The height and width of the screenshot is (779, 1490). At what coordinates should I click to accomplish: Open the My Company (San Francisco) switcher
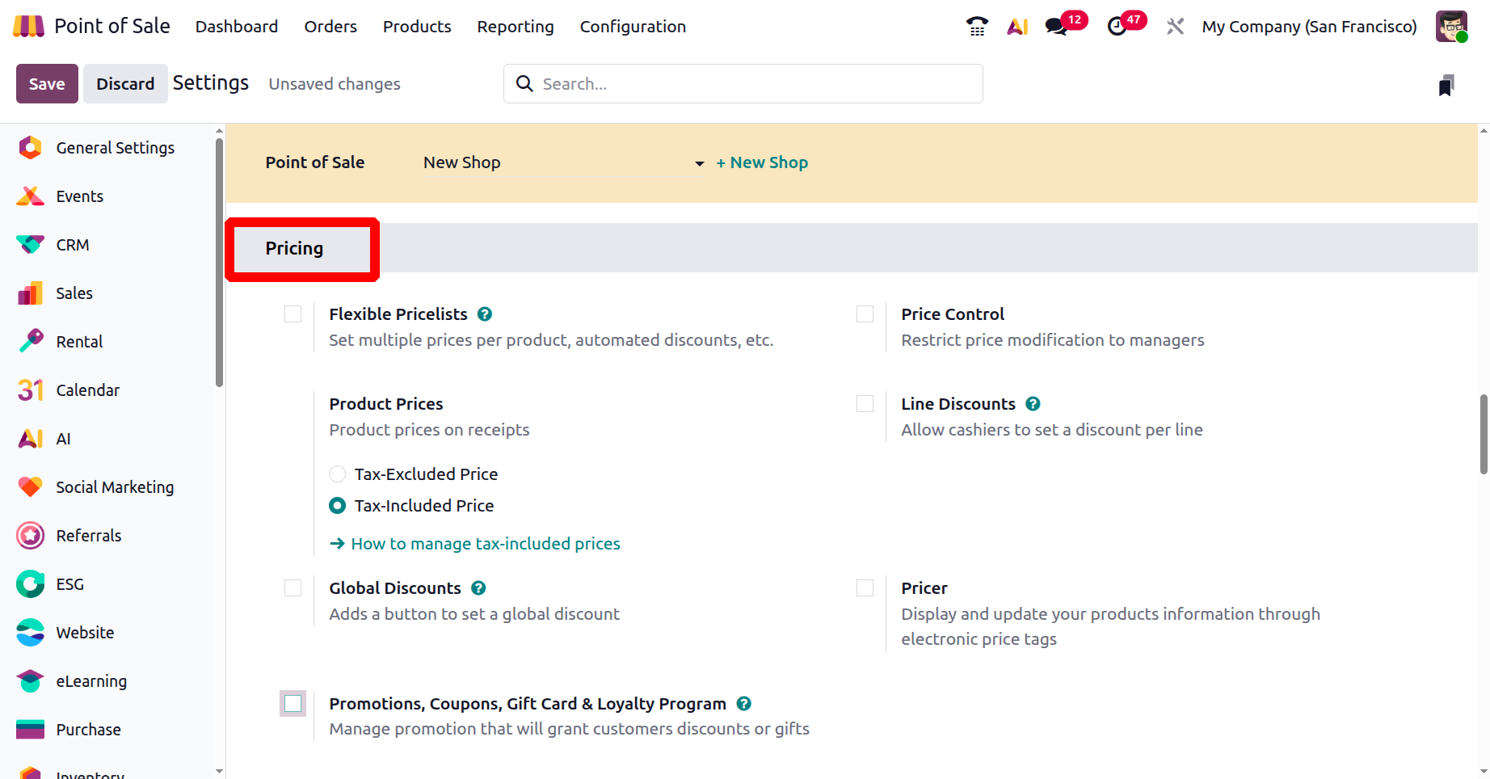tap(1309, 27)
